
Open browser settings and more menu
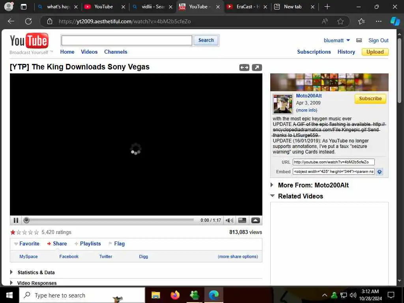pos(378,21)
